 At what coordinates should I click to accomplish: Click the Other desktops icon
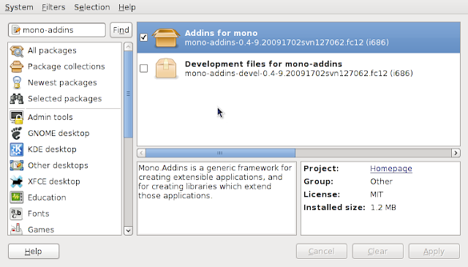(17, 165)
